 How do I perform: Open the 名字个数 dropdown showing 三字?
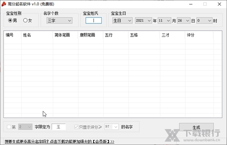[59, 20]
